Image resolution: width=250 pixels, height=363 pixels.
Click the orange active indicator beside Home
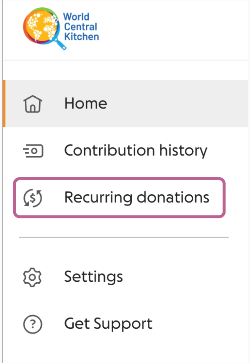4,104
